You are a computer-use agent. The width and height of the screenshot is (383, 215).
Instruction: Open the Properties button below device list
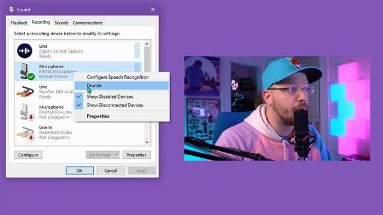click(136, 155)
